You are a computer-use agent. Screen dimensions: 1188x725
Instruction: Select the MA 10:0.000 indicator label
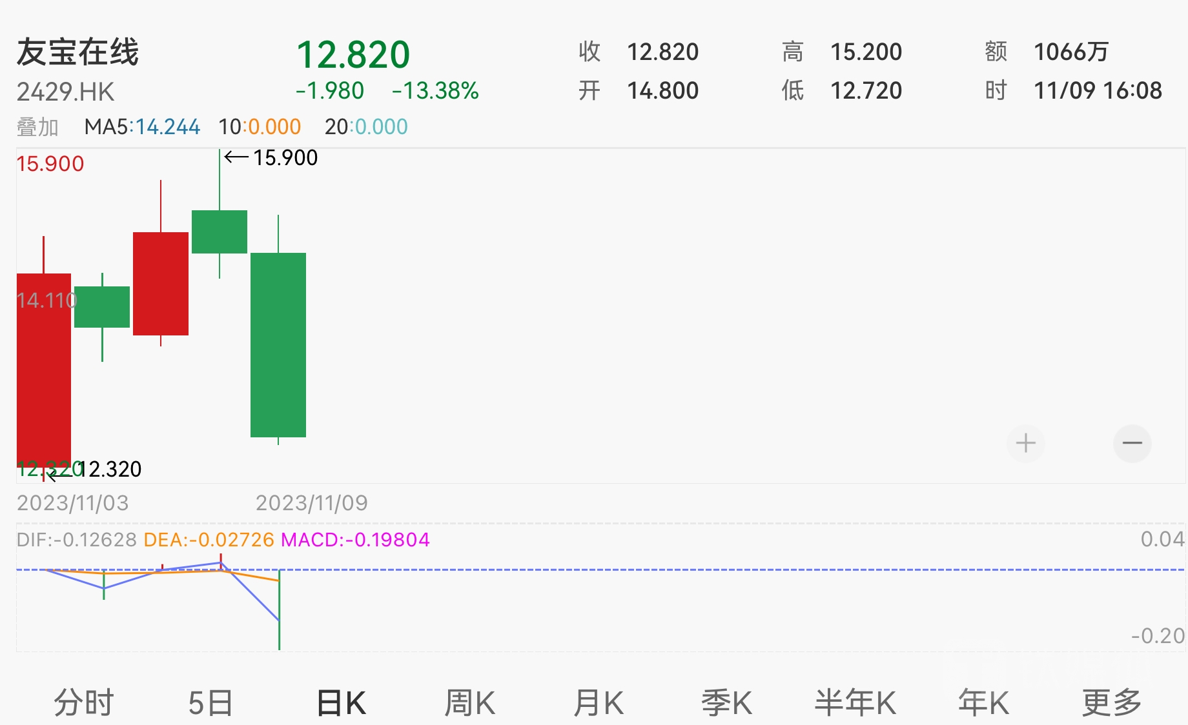coord(260,127)
